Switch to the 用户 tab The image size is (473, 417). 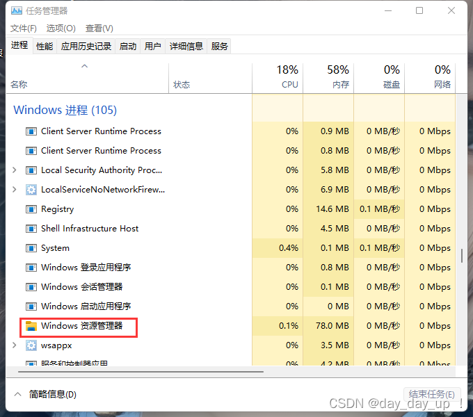(152, 47)
